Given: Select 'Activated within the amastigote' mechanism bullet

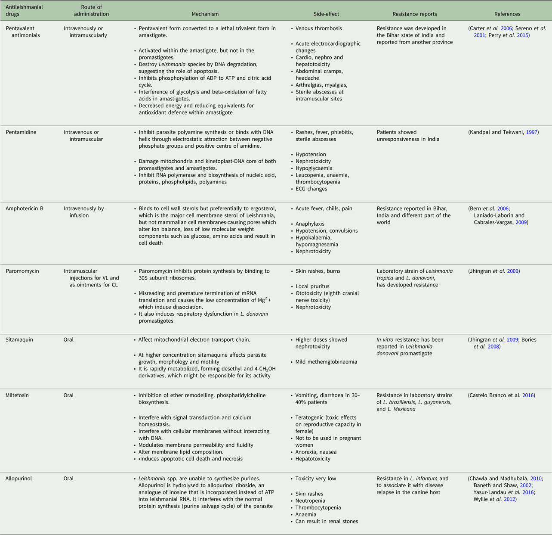Looking at the screenshot, I should (x=196, y=54).
